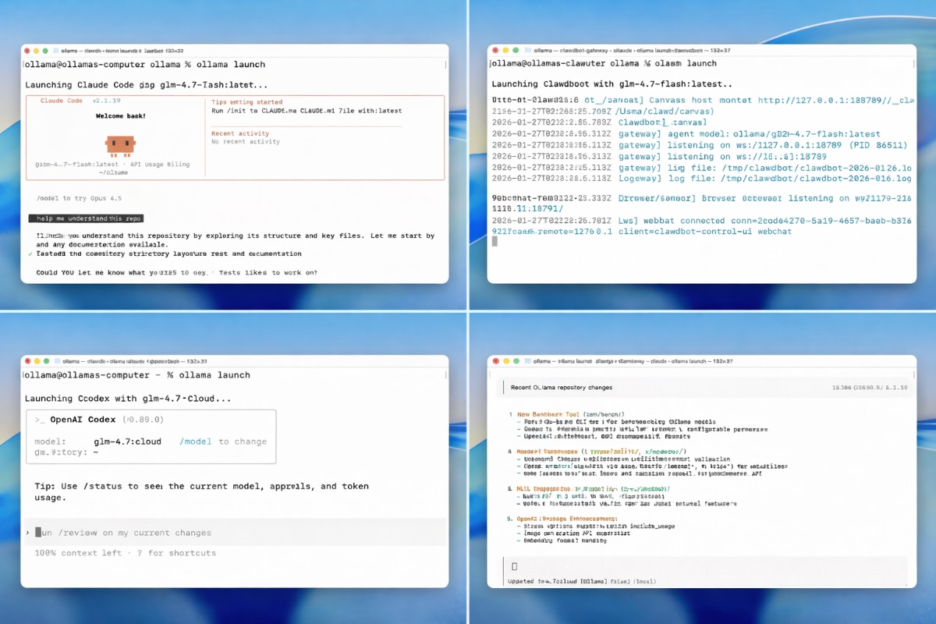This screenshot has height=624, width=936.
Task: Click 'Could YOU let me know' question line
Action: [177, 272]
